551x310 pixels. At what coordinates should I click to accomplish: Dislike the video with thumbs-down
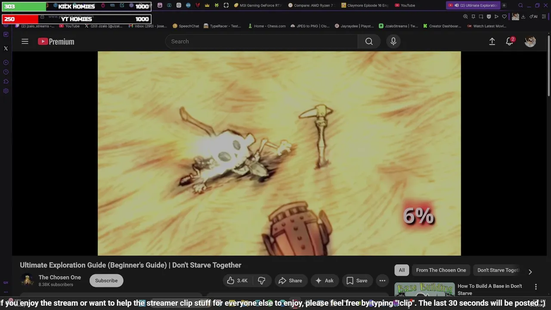[262, 281]
